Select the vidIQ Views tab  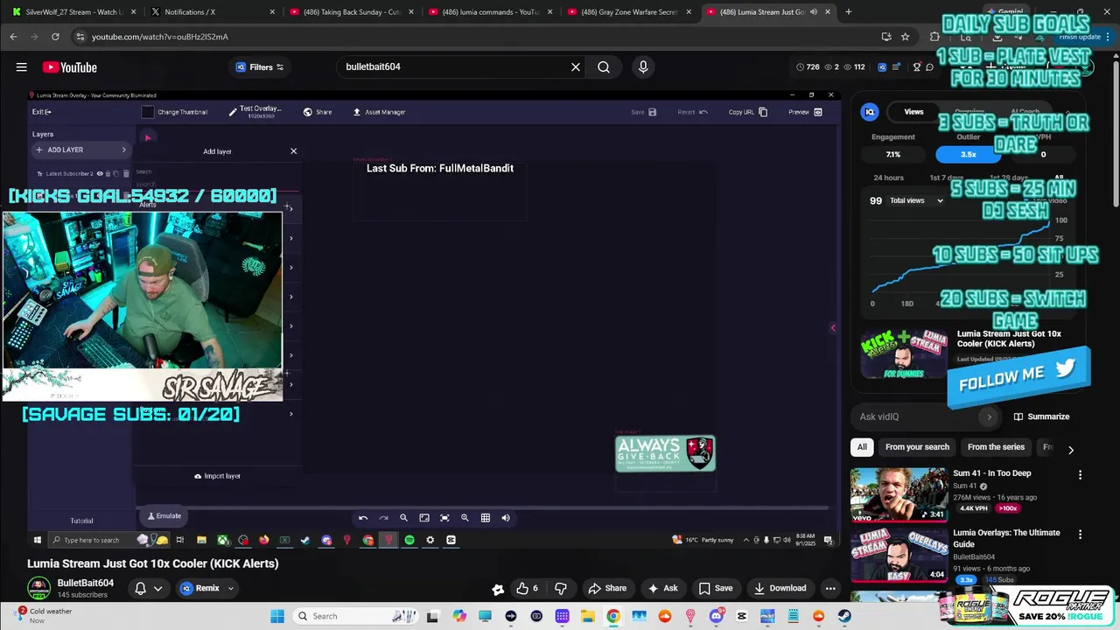tap(913, 112)
